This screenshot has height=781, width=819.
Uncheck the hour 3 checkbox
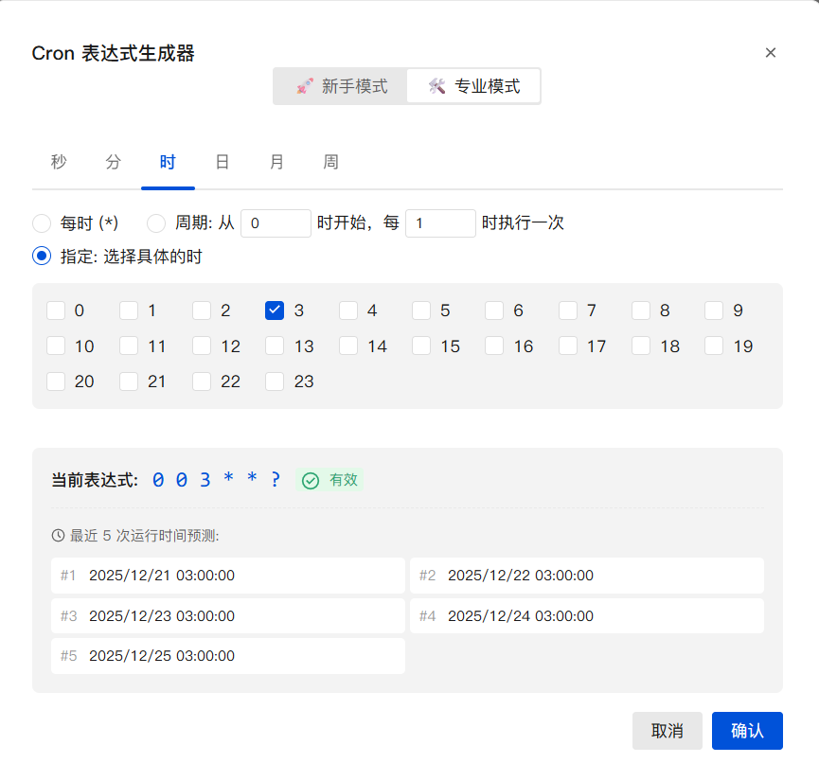[x=275, y=311]
